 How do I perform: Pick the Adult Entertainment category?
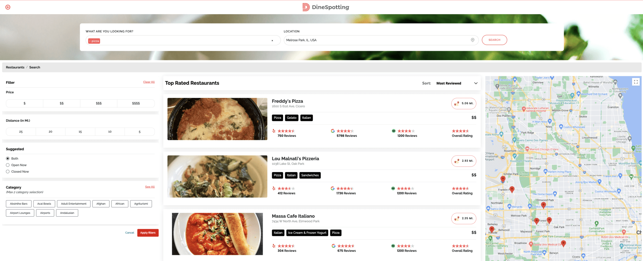point(74,204)
